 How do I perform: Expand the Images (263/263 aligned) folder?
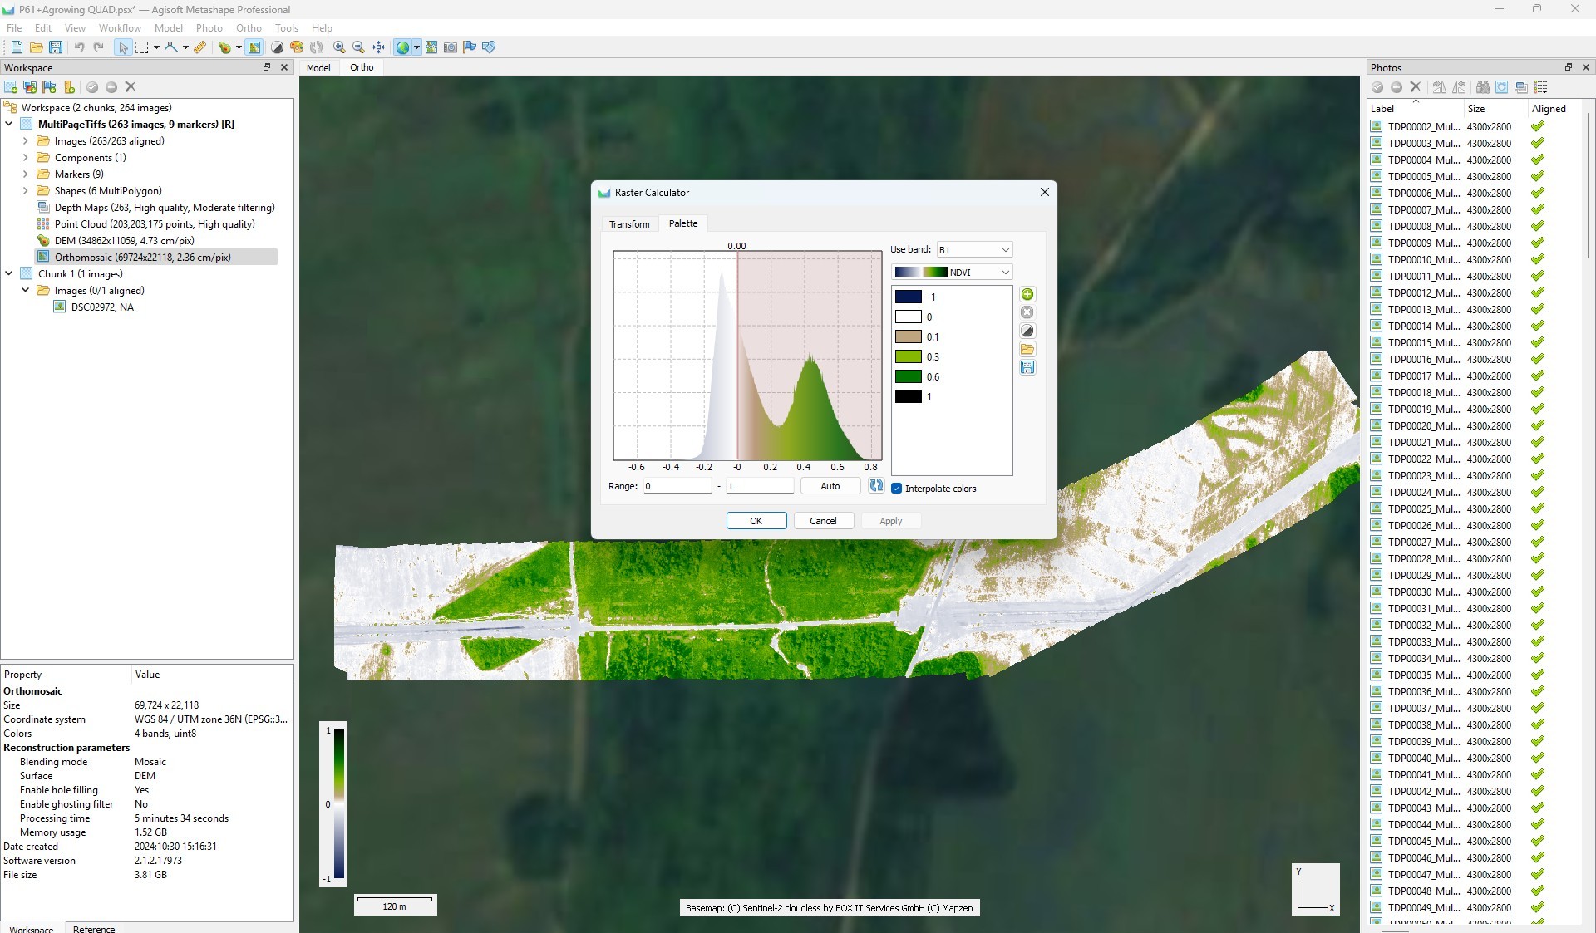(x=25, y=141)
